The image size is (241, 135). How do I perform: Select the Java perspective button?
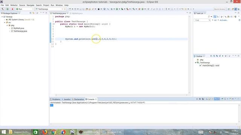point(235,9)
